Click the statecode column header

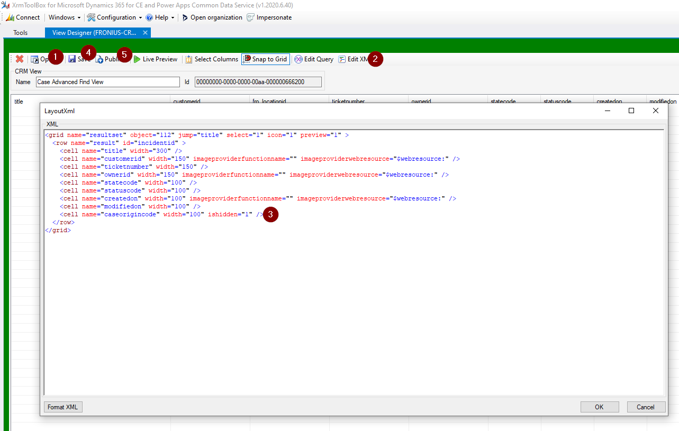coord(514,100)
